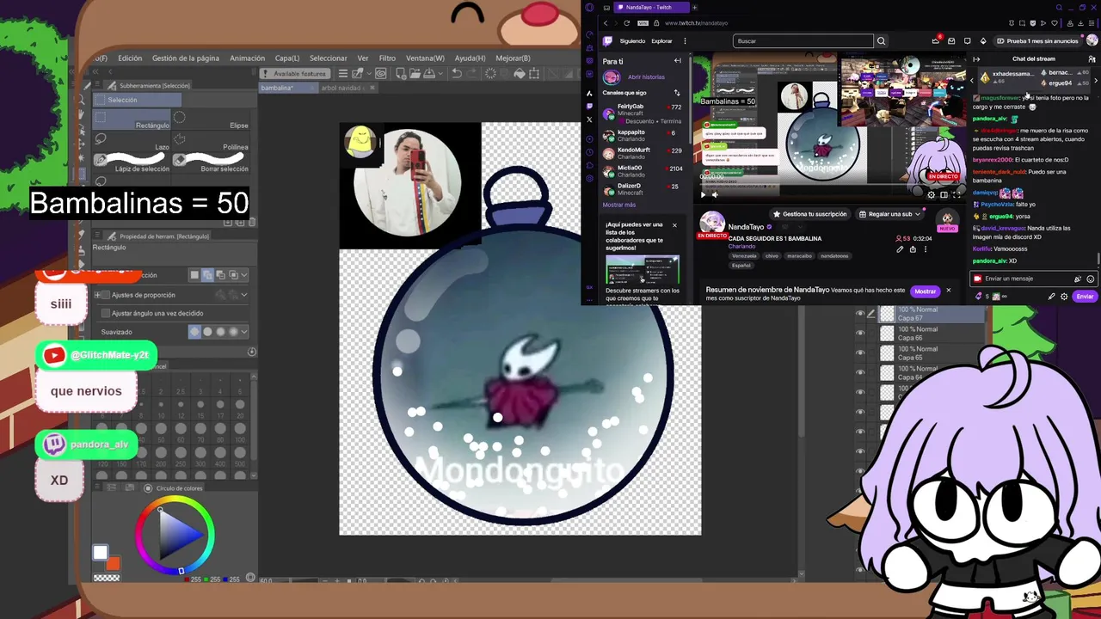The width and height of the screenshot is (1101, 619).
Task: Click the Enviar chat button
Action: click(x=1085, y=297)
